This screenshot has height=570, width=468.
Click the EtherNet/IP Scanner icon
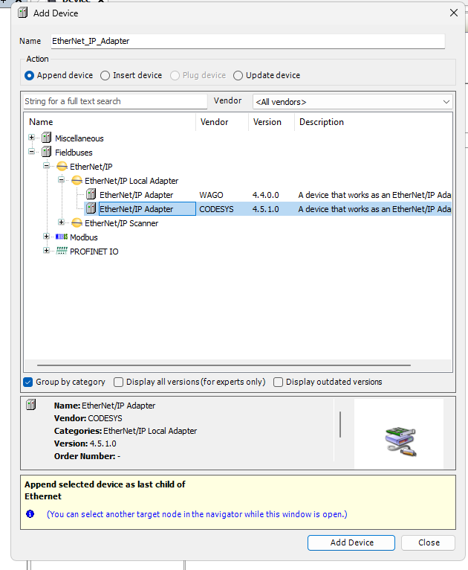(x=77, y=222)
